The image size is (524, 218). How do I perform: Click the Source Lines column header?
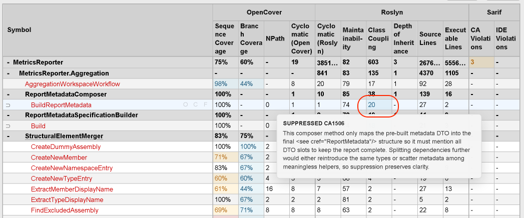coord(430,38)
